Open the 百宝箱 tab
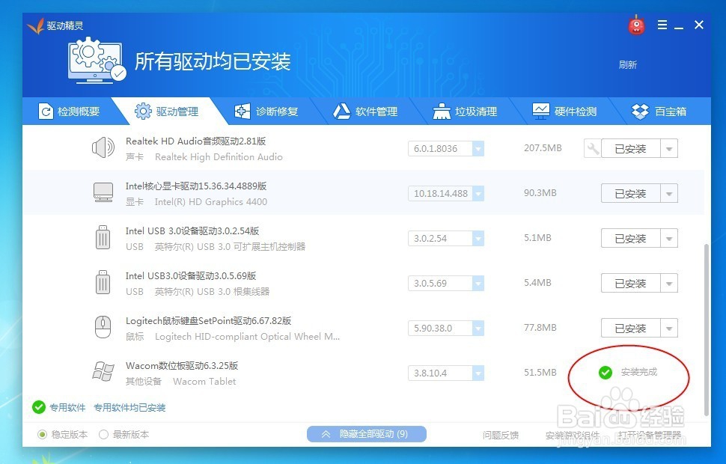 tap(659, 112)
